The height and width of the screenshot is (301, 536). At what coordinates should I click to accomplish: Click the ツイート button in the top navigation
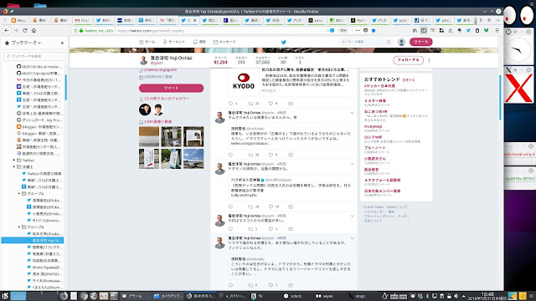point(420,42)
